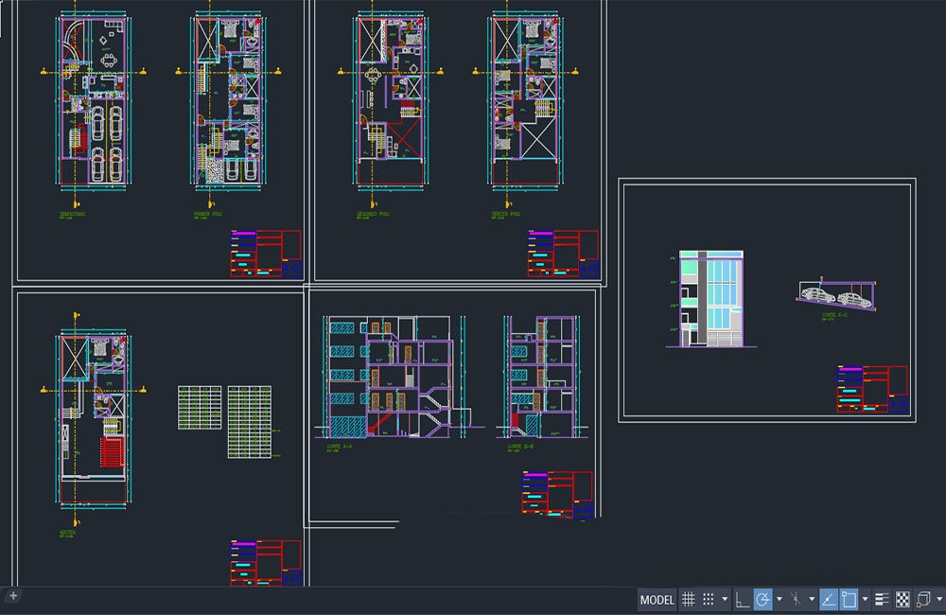Toggle ortho mode restriction icon

click(x=742, y=599)
